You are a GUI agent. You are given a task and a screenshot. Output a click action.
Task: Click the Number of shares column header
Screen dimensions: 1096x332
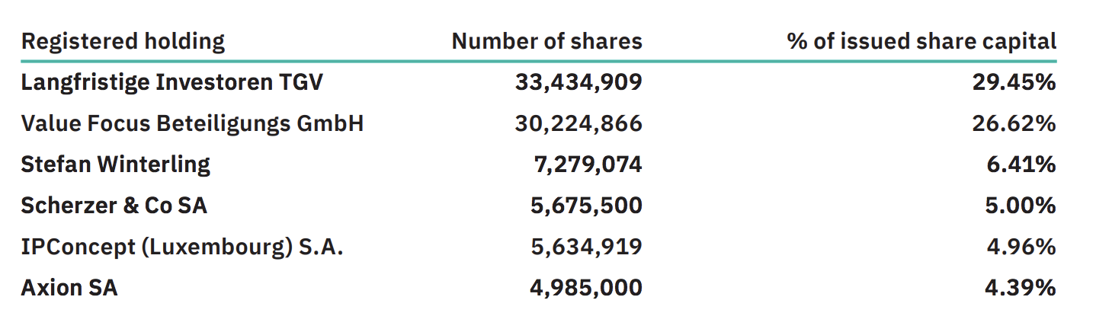point(546,41)
